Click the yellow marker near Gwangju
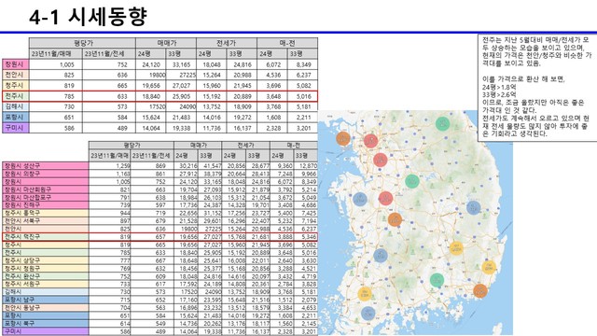The height and width of the screenshot is (336, 597). click(365, 294)
